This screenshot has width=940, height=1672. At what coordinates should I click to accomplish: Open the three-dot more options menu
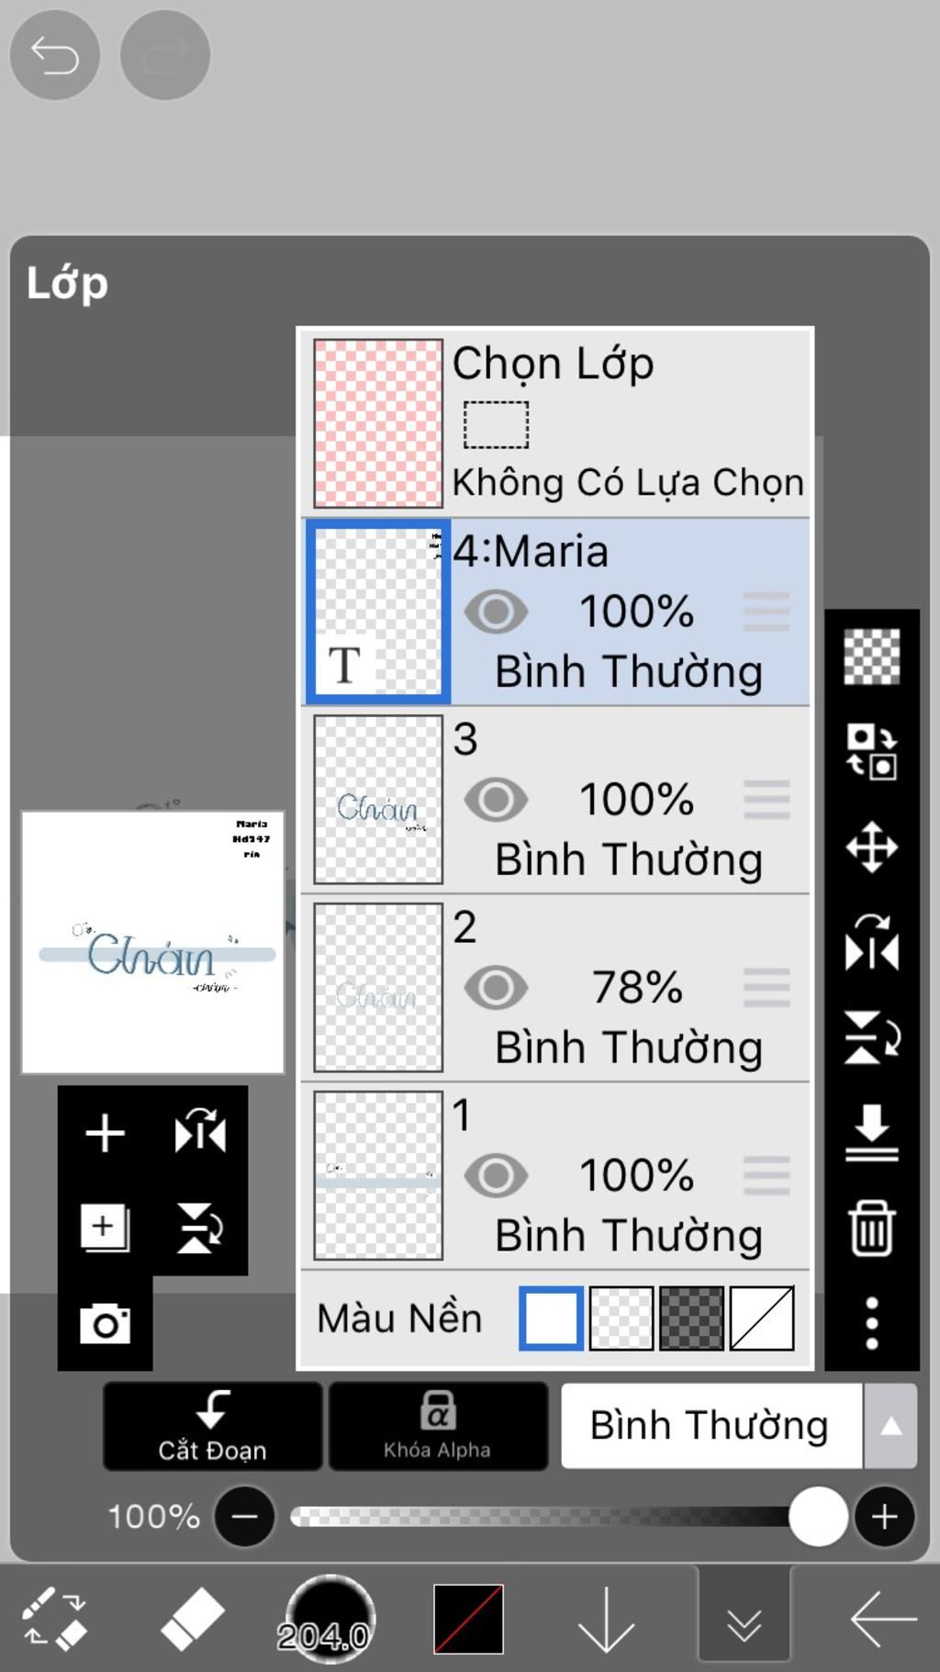click(x=871, y=1323)
